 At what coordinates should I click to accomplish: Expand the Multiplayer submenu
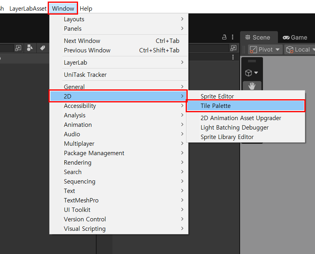[x=119, y=143]
